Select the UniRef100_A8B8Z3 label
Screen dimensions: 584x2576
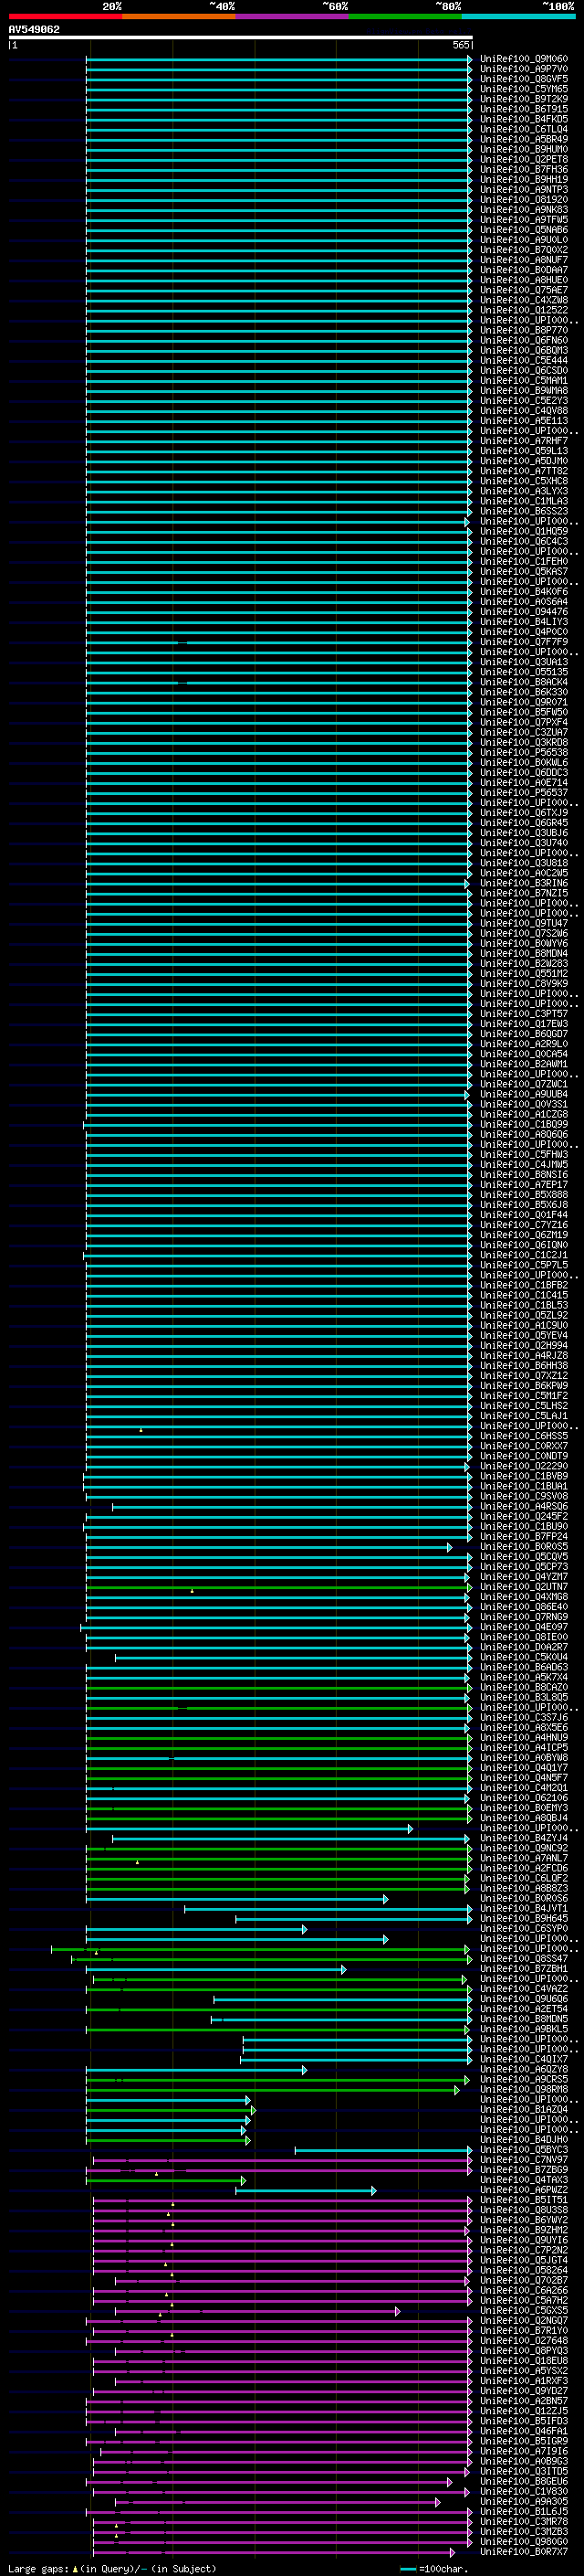[x=523, y=1888]
